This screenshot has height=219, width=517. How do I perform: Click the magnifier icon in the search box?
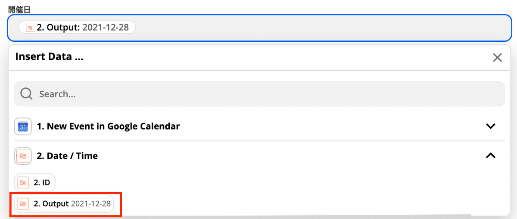tap(27, 94)
